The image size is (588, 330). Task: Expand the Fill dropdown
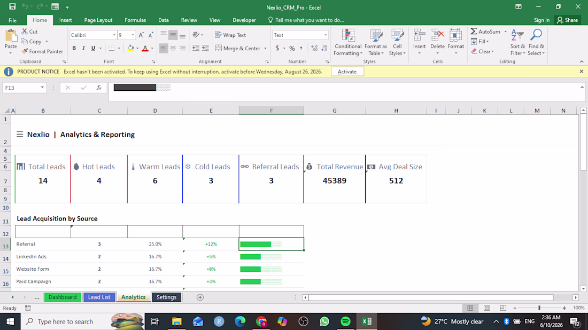click(488, 42)
